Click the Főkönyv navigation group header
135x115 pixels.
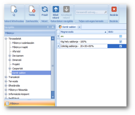point(30,33)
